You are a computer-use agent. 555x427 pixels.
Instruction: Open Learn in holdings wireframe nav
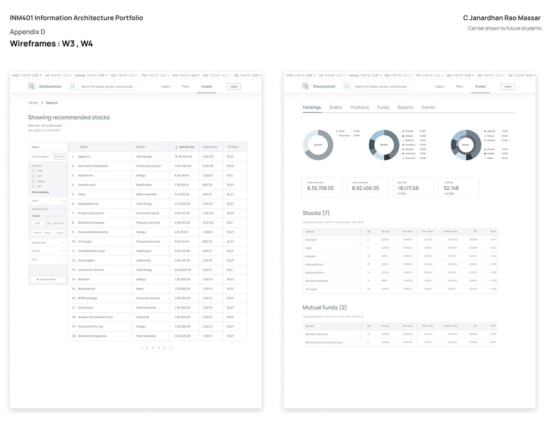click(x=440, y=87)
